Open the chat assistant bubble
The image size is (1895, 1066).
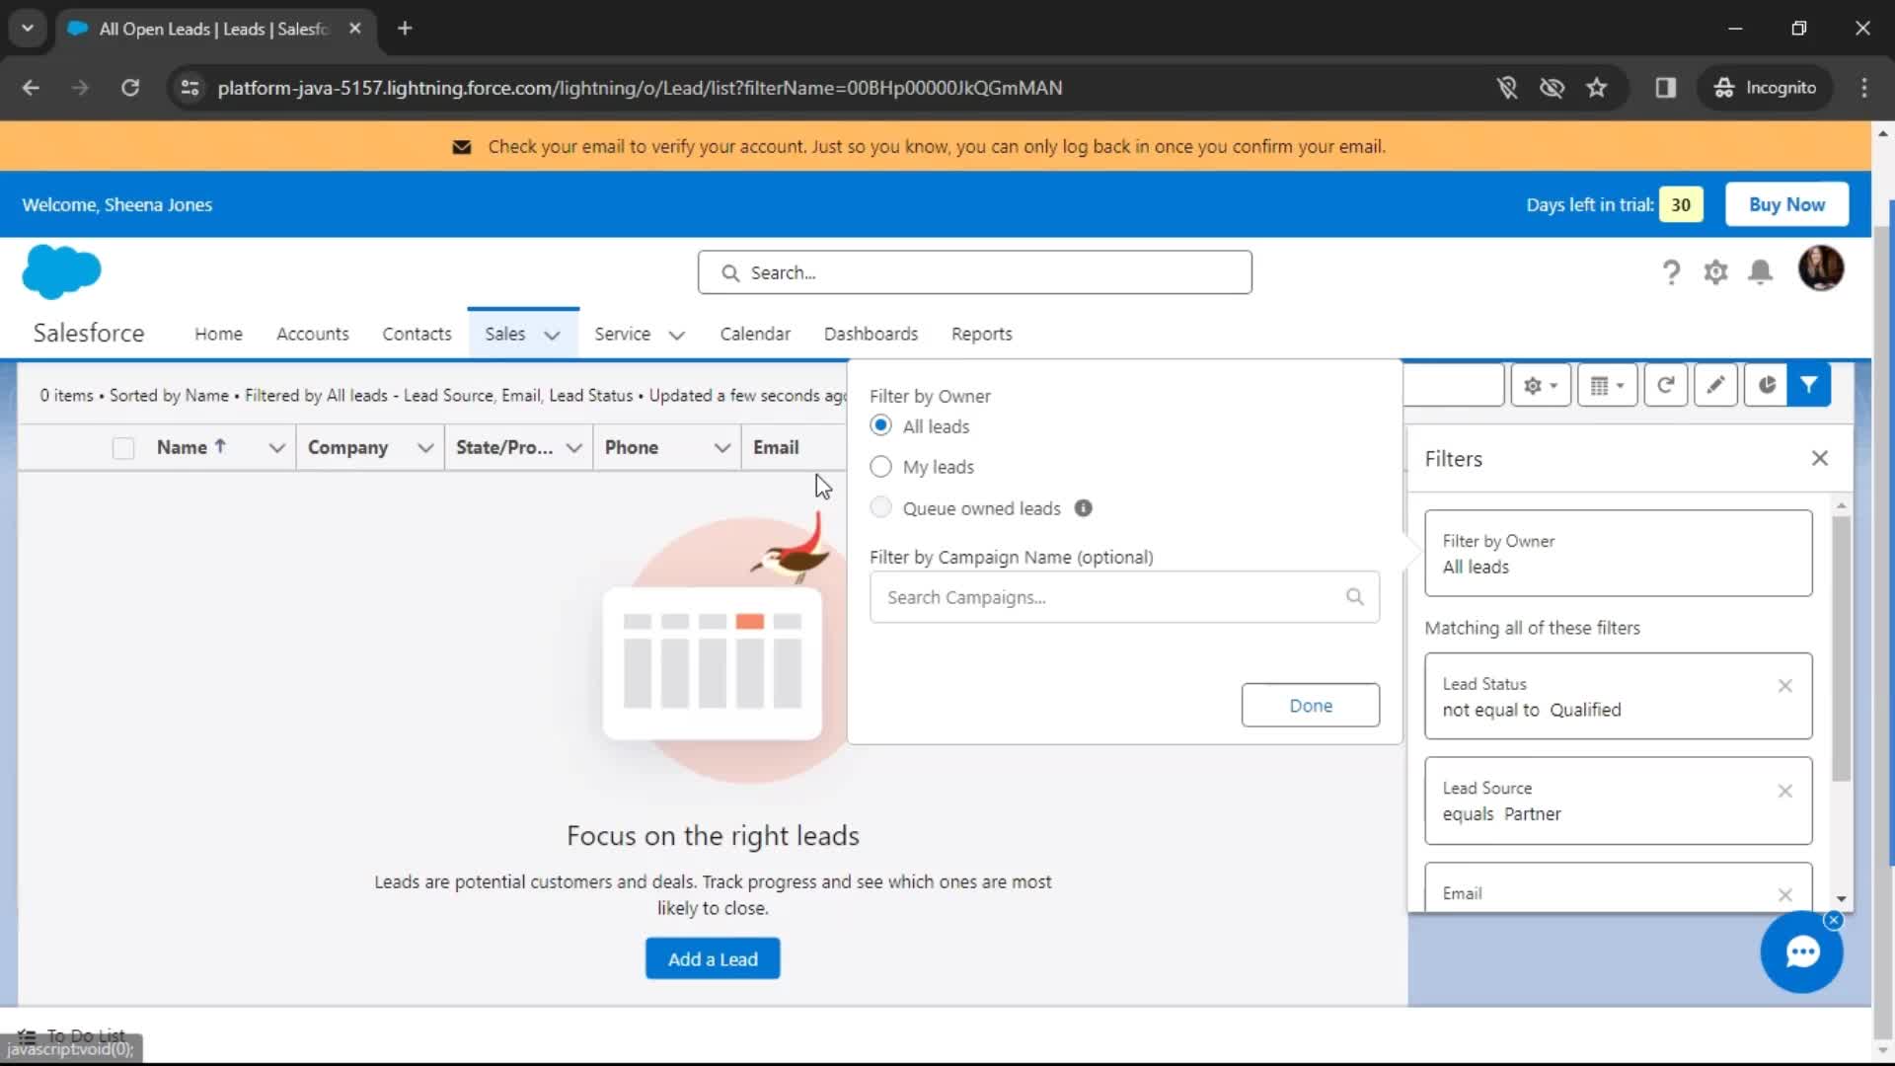tap(1802, 952)
